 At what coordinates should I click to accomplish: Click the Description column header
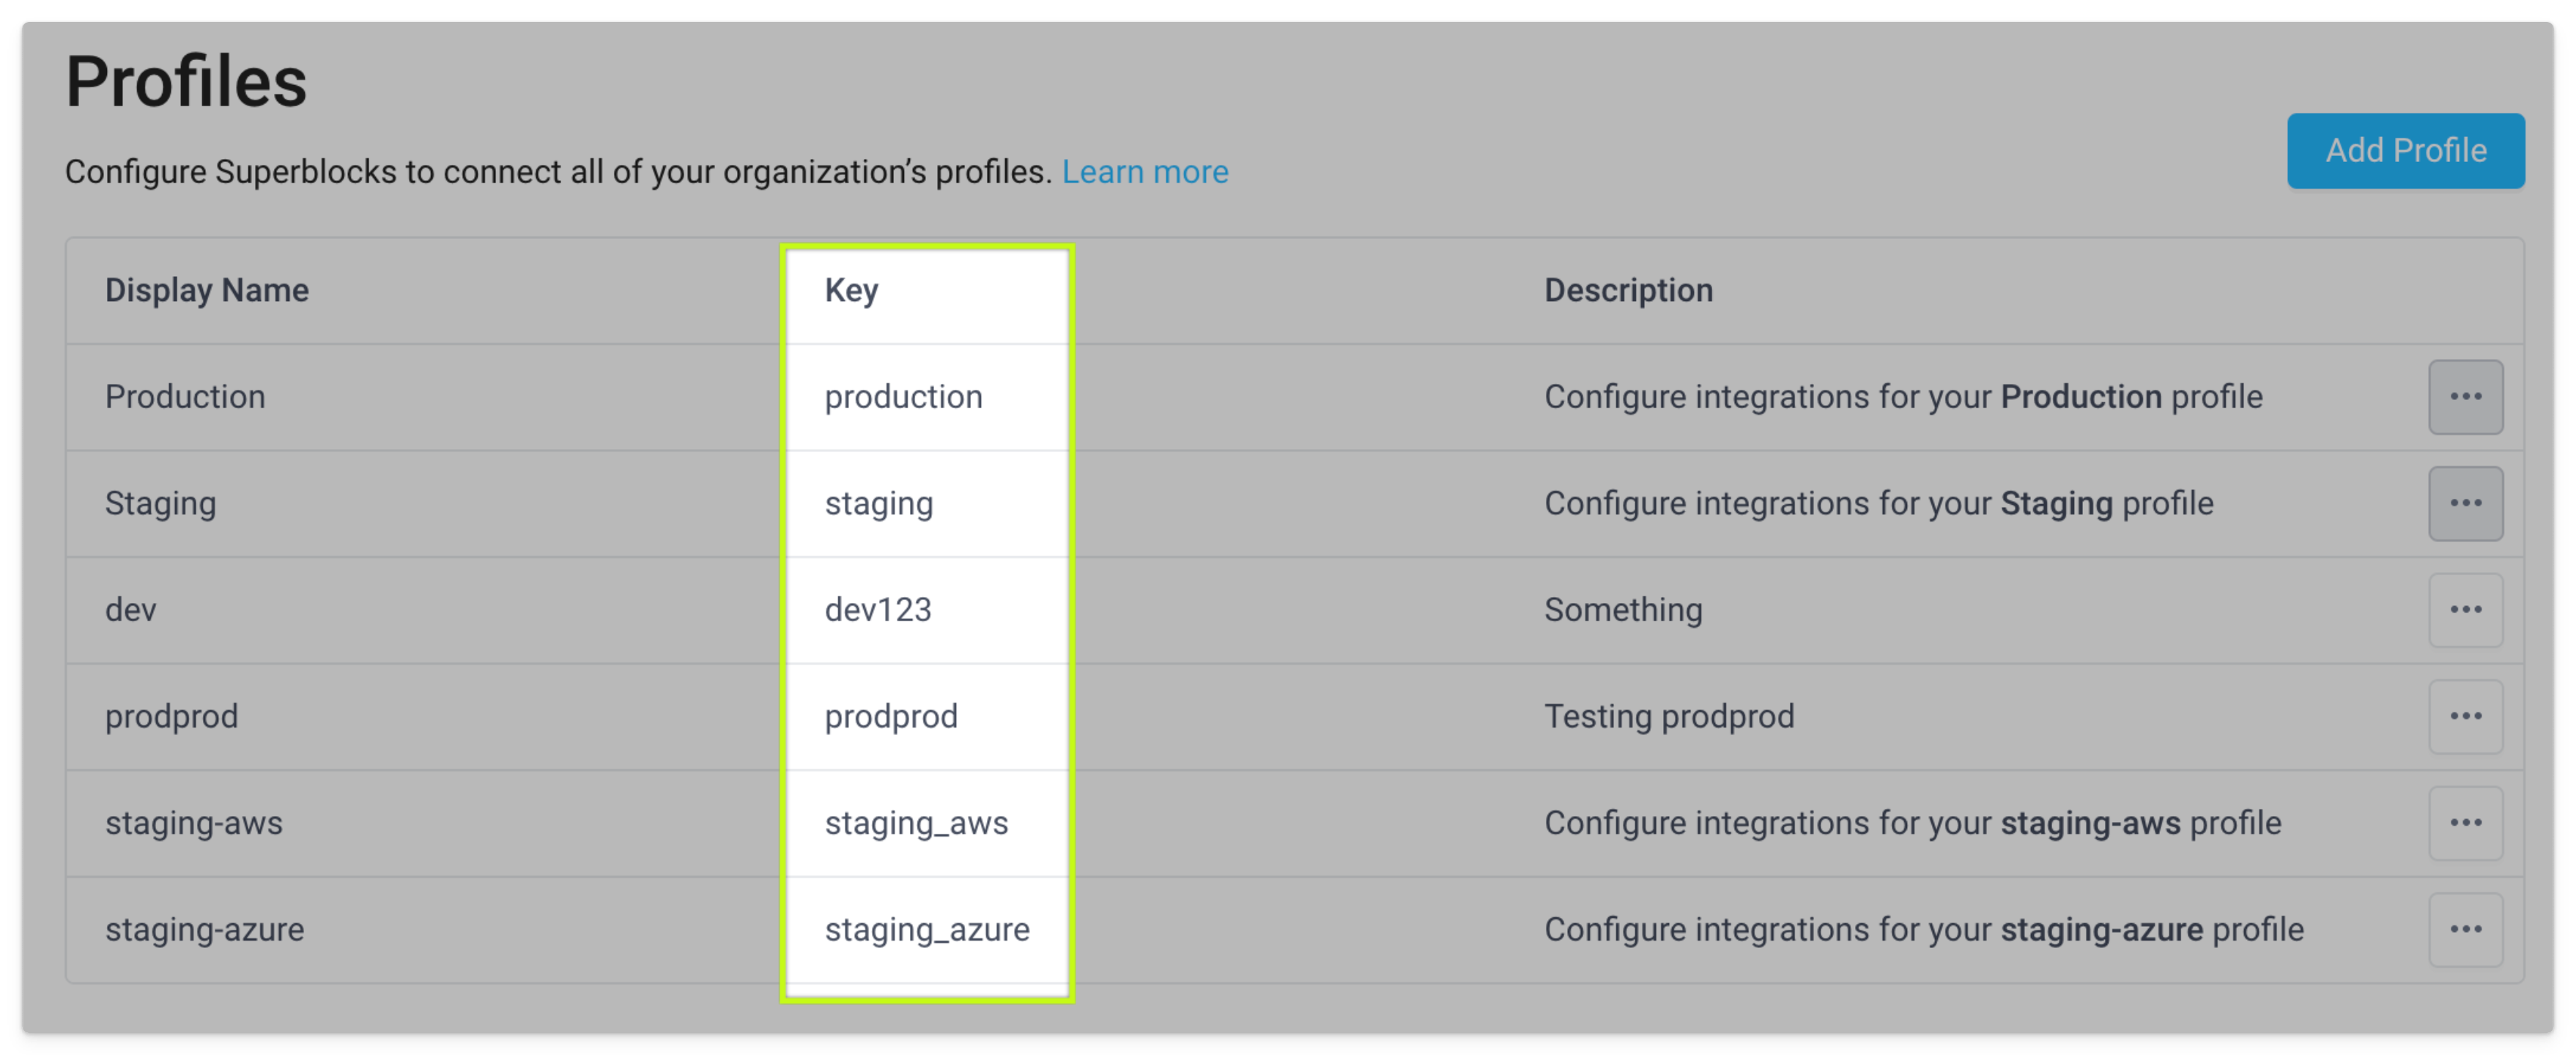[1628, 290]
